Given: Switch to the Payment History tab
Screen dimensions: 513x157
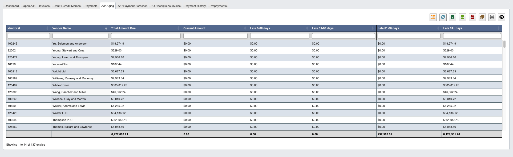Looking at the screenshot, I should (195, 6).
